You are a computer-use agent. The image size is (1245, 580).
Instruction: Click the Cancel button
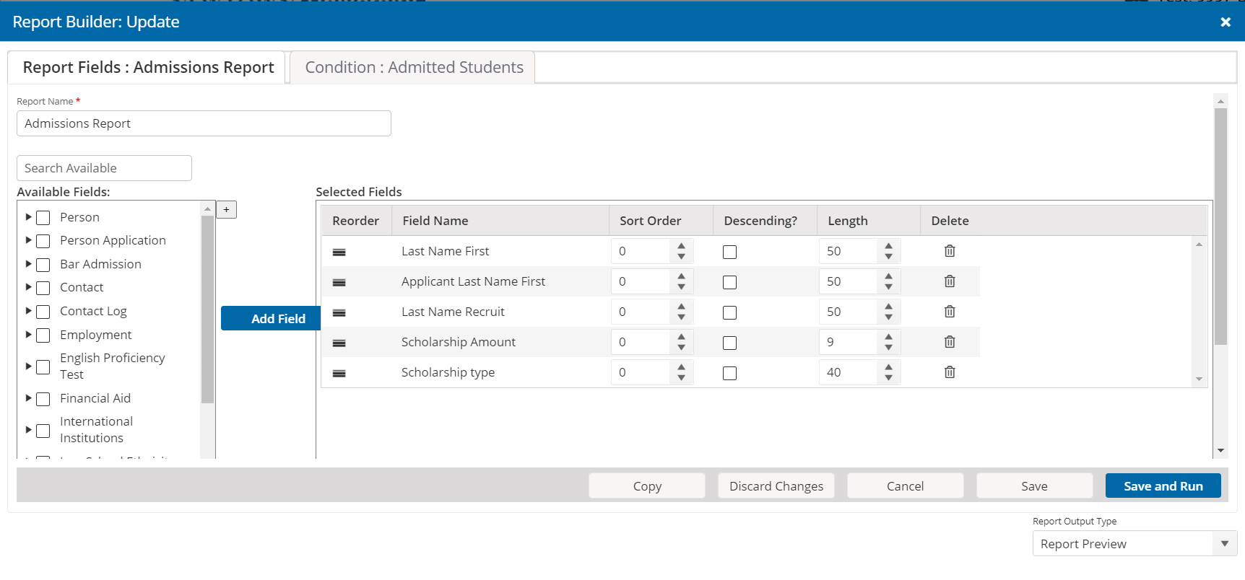tap(905, 485)
